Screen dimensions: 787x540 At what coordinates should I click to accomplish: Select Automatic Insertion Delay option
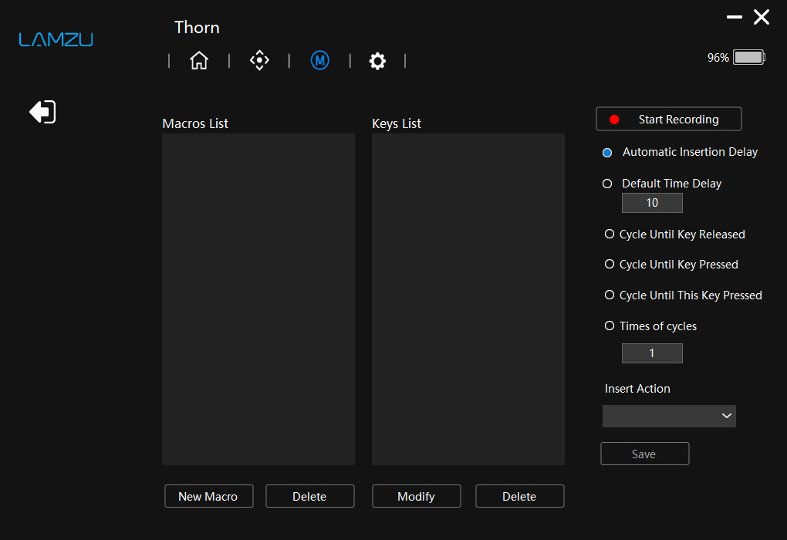tap(607, 153)
